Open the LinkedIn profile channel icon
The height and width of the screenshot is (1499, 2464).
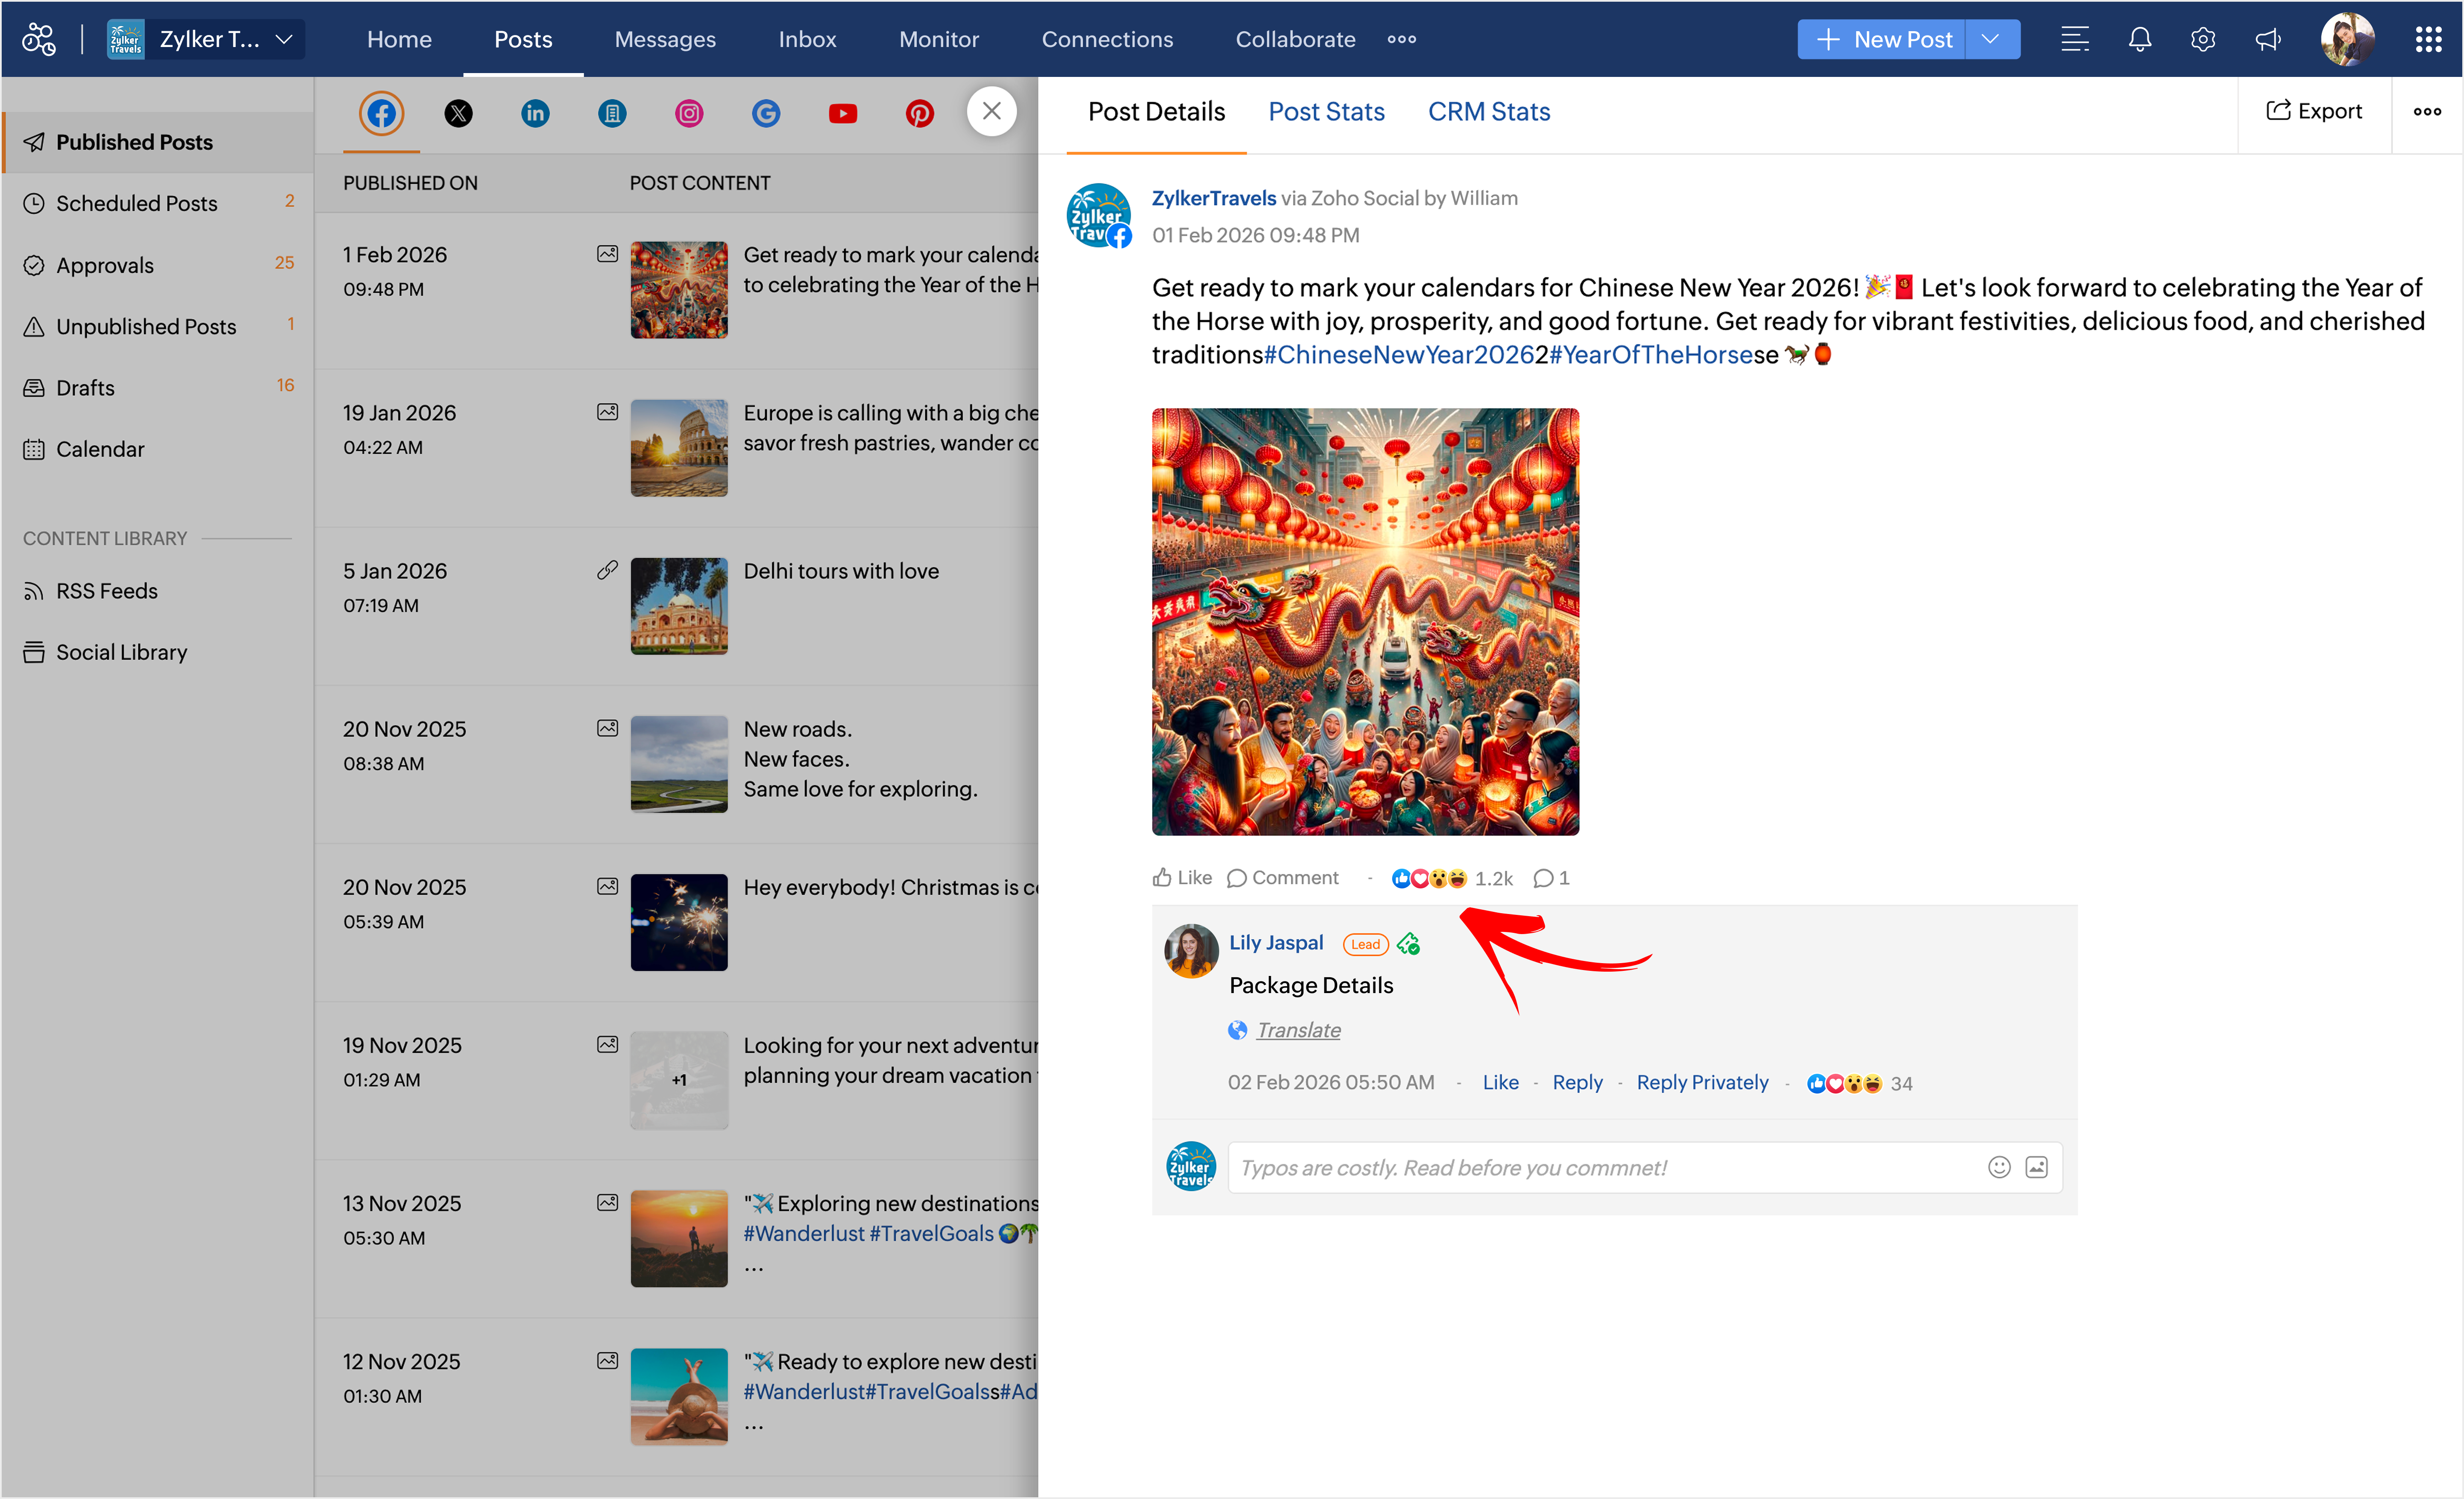click(535, 113)
